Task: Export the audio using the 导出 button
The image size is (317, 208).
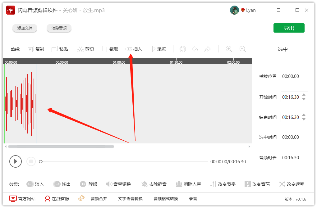Action: [289, 28]
